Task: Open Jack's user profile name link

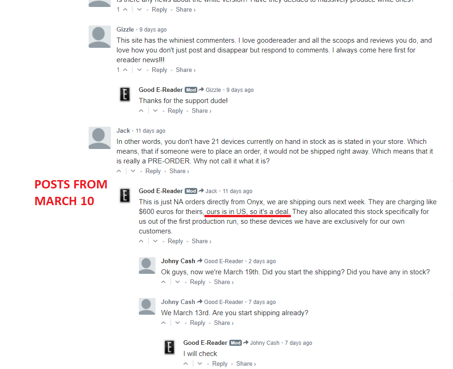Action: (123, 130)
